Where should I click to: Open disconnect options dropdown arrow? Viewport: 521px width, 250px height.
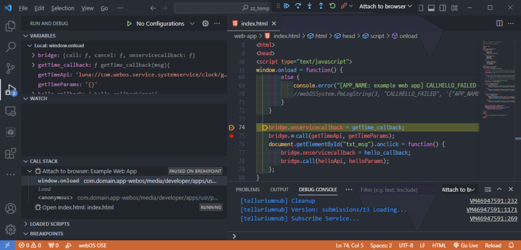point(351,6)
